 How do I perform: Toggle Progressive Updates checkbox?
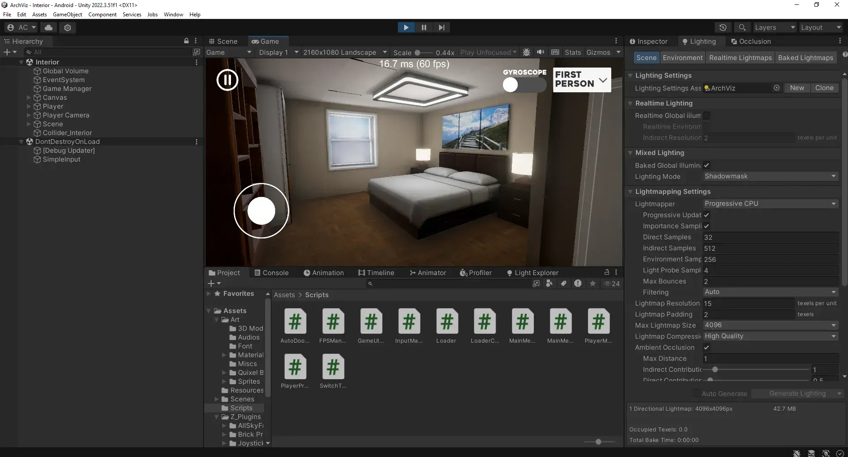707,215
